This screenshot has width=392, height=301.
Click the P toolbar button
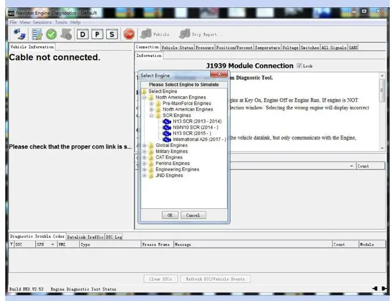pos(97,34)
